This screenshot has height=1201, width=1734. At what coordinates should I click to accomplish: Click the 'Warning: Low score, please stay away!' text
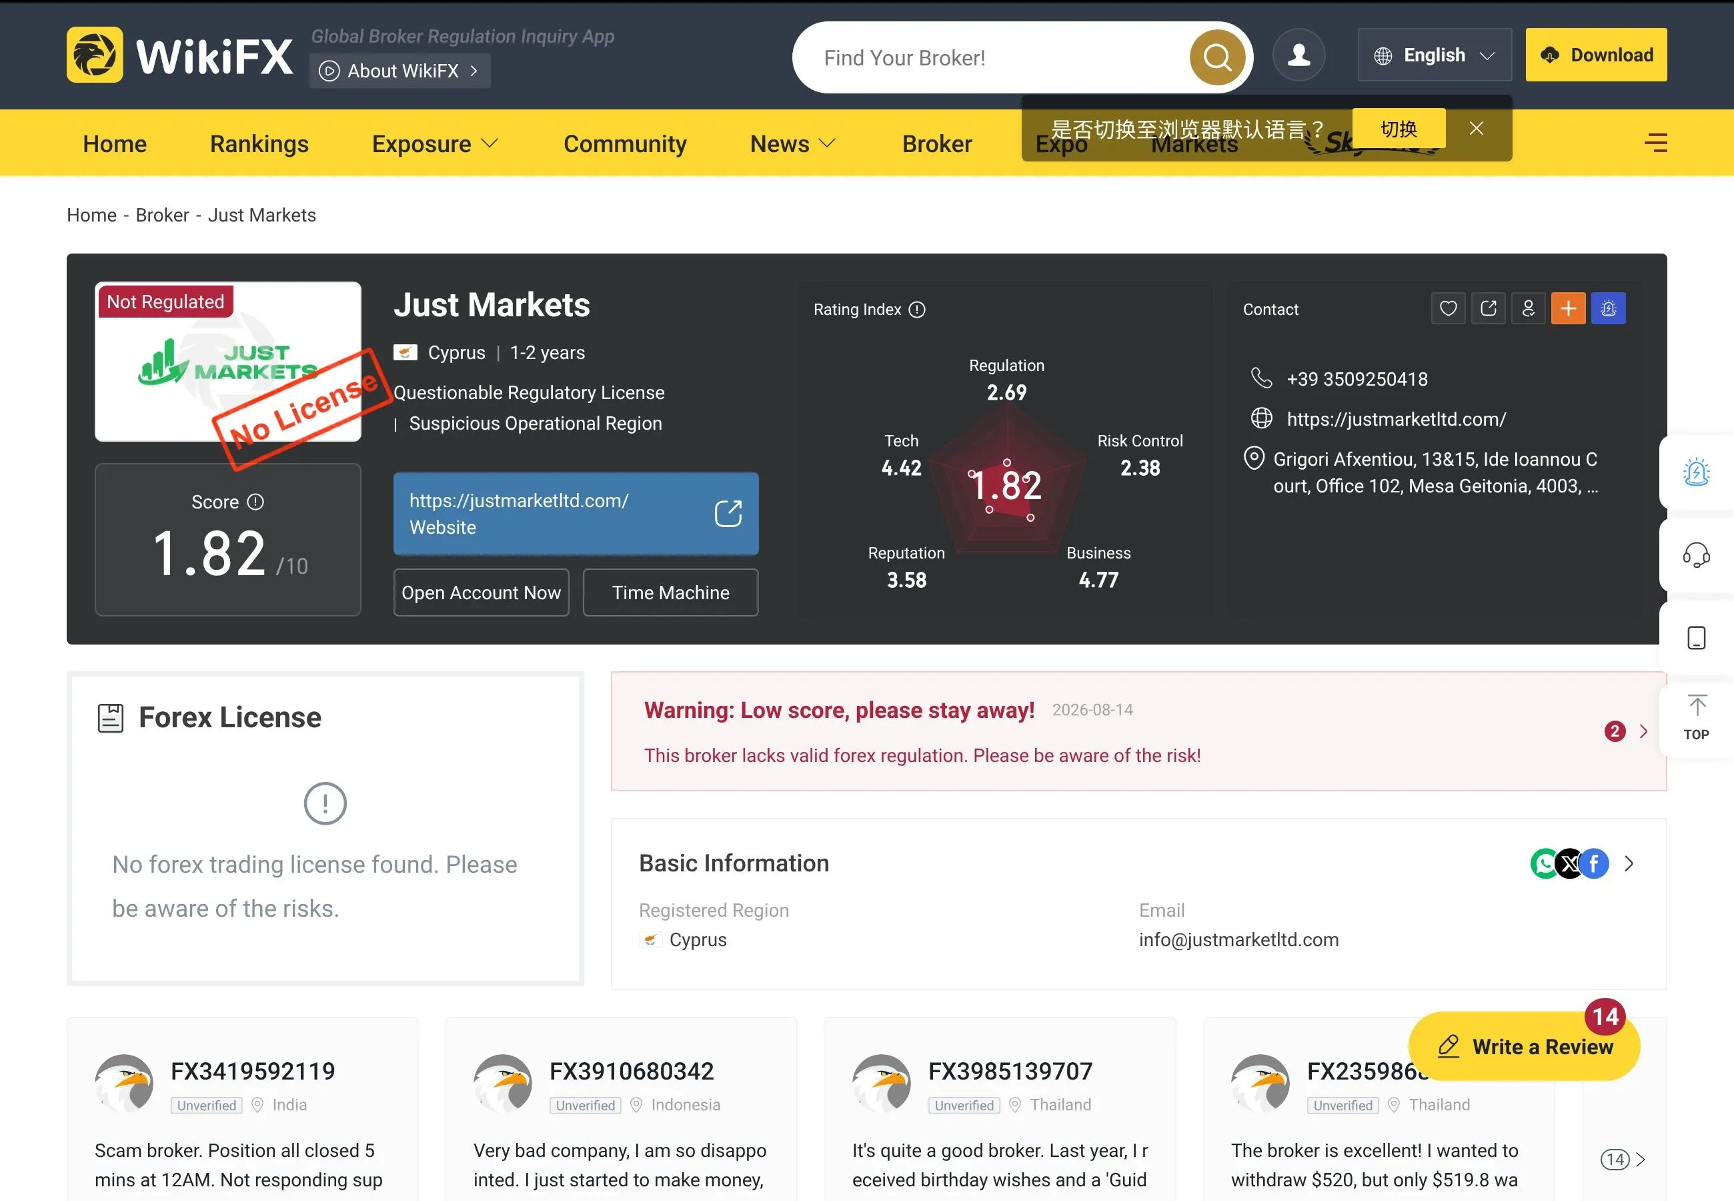point(839,711)
